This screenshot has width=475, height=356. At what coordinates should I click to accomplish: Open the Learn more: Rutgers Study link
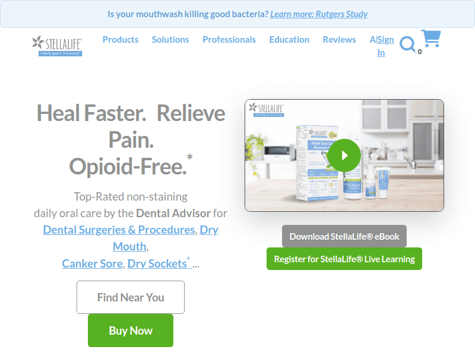[x=319, y=14]
